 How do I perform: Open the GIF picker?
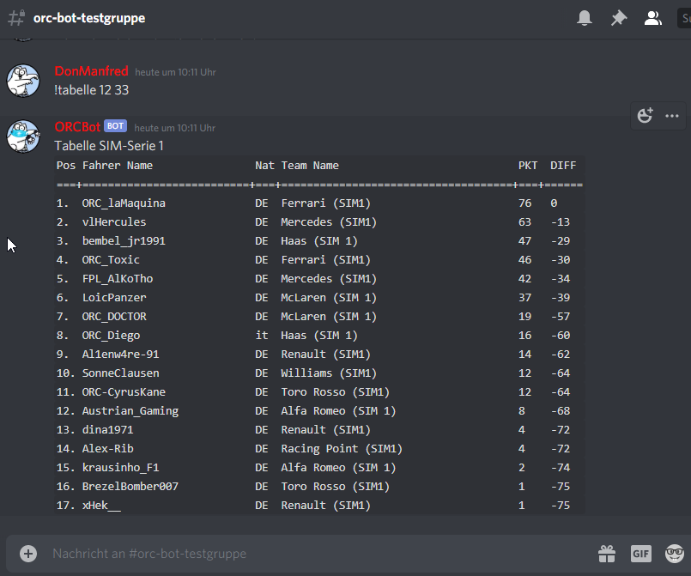click(x=641, y=554)
